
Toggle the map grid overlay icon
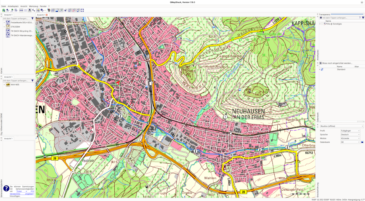(26, 10)
